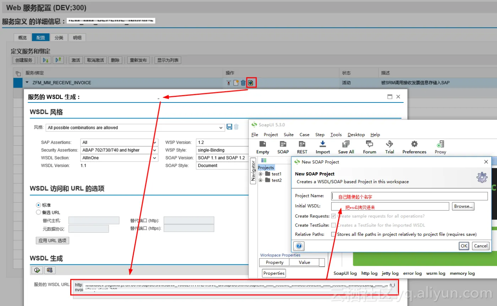Open the WSDL Section dropdown

155,158
